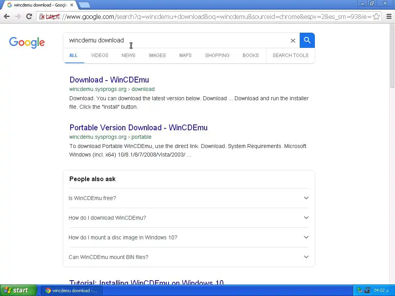
Task: Switch to the MAPS tab
Action: point(186,55)
